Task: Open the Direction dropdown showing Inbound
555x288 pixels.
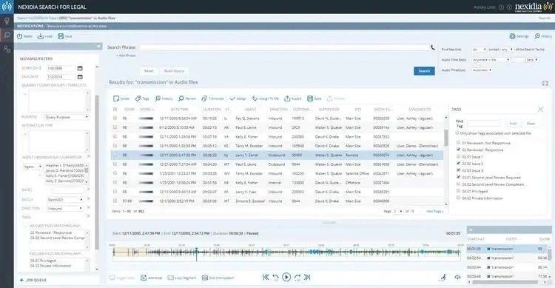Action: coord(65,209)
